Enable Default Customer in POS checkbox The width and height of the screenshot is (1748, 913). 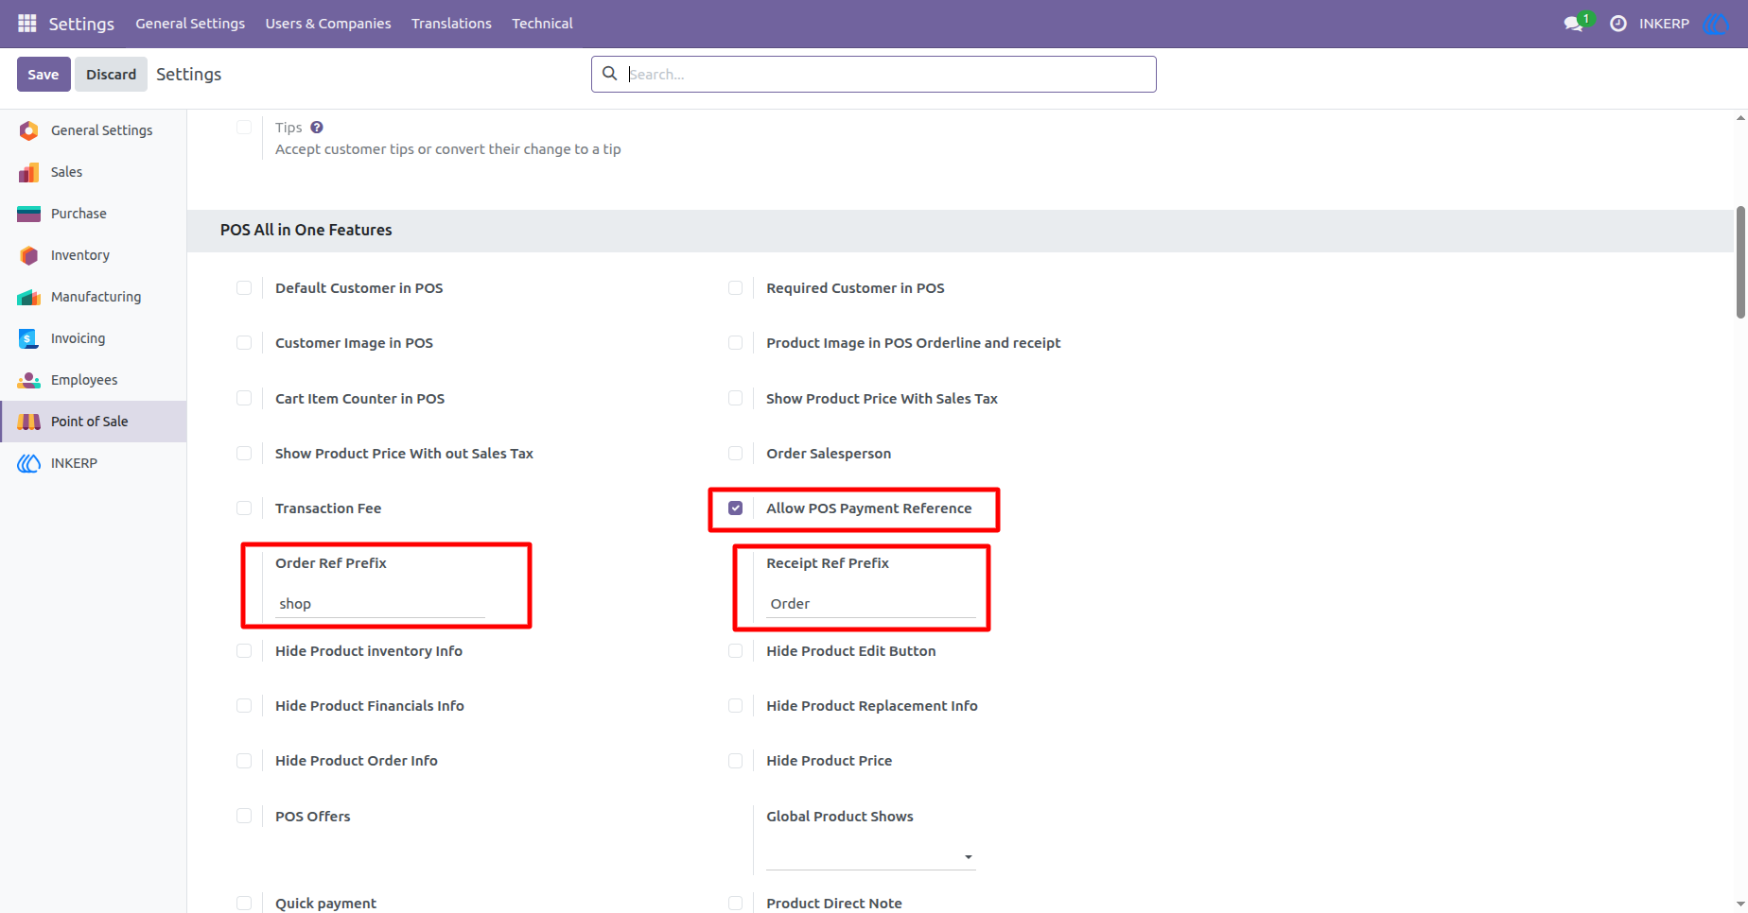tap(244, 288)
